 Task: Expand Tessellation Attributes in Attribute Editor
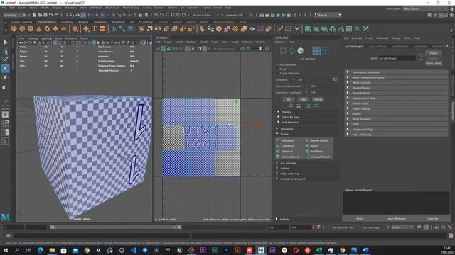[397, 72]
